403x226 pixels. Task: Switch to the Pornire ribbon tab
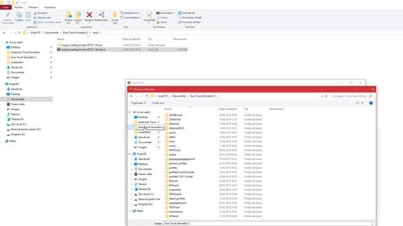pyautogui.click(x=18, y=7)
